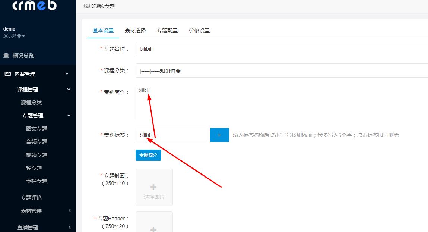Click the blue plus add-tag button

(219, 135)
